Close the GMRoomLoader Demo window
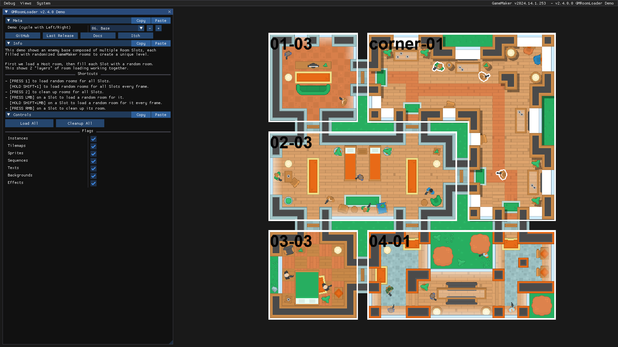 coord(169,12)
